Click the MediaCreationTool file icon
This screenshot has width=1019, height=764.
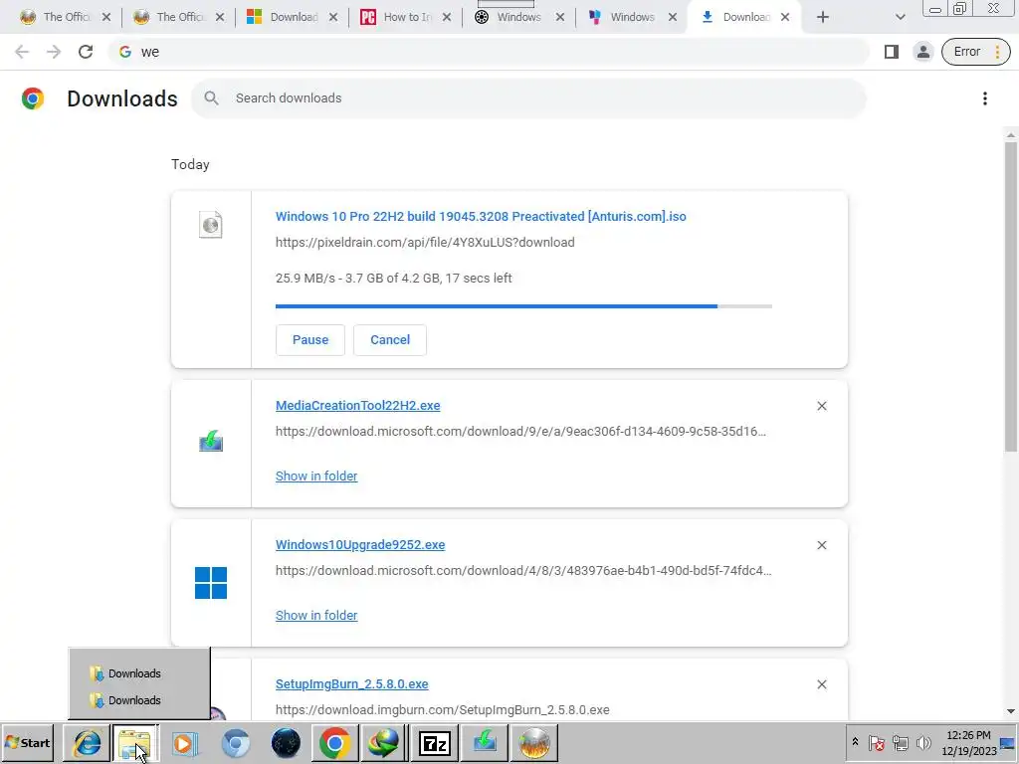coord(211,442)
